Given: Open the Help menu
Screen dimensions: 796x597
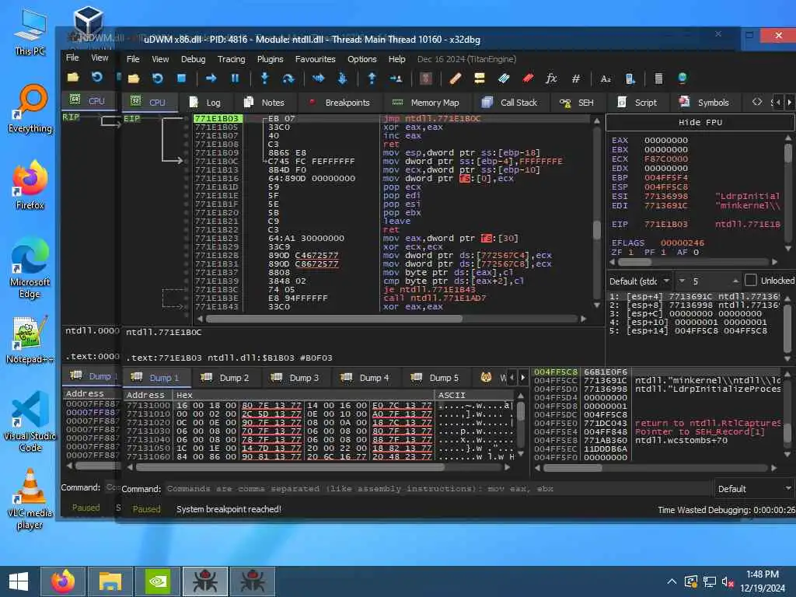Looking at the screenshot, I should pos(397,59).
